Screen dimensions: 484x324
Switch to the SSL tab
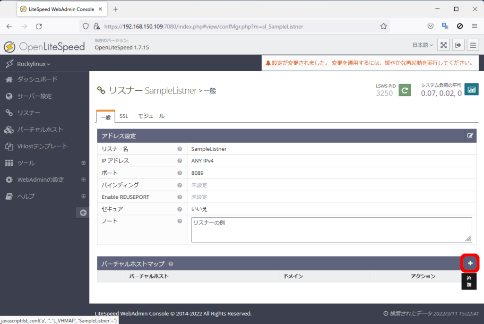[x=124, y=116]
